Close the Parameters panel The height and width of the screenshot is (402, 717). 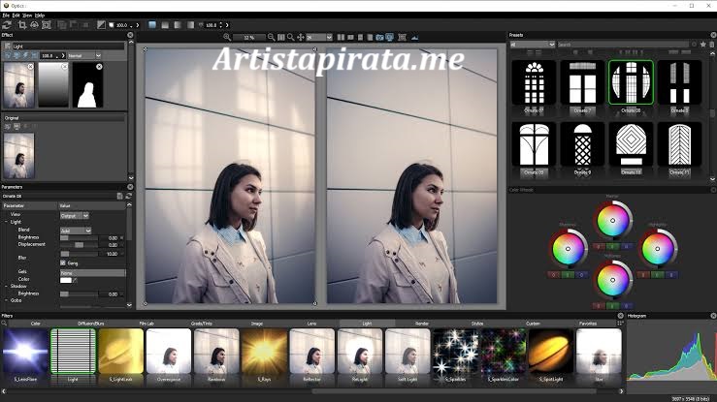pyautogui.click(x=130, y=187)
